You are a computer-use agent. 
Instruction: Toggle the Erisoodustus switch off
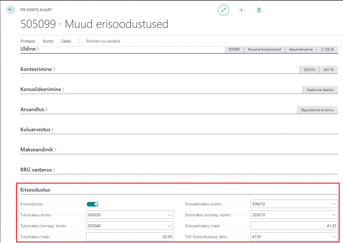(92, 204)
